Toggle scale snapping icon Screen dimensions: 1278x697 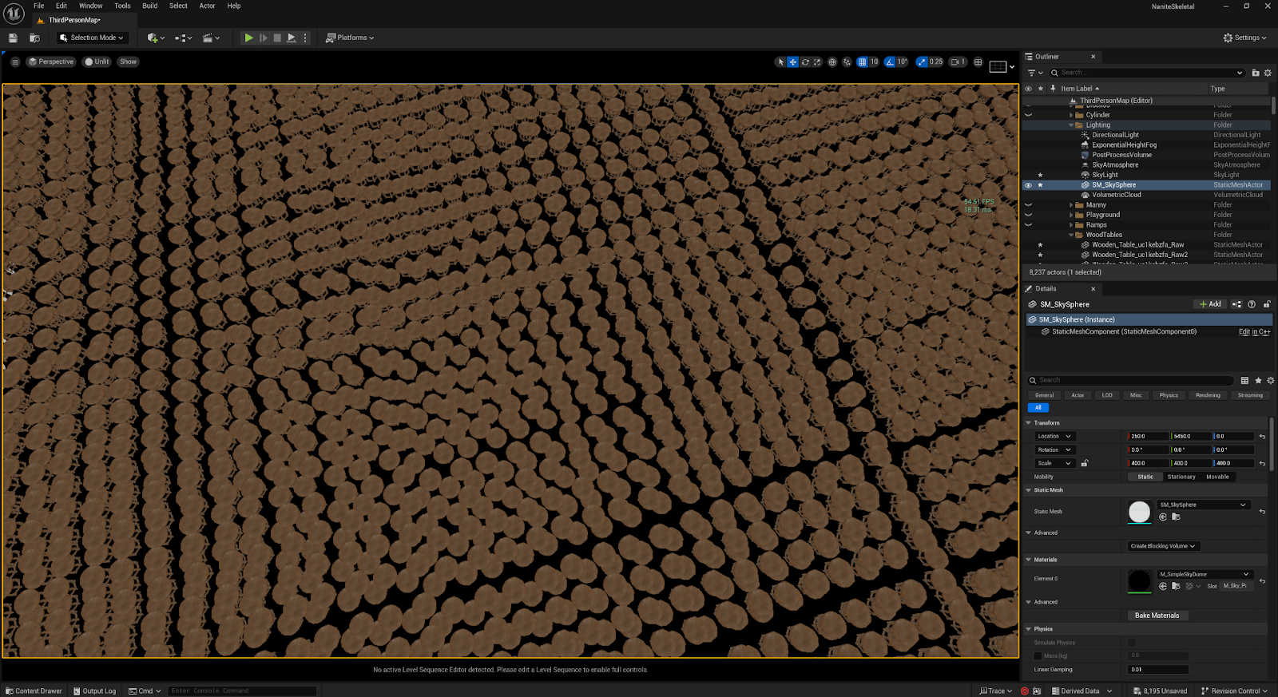tap(922, 61)
